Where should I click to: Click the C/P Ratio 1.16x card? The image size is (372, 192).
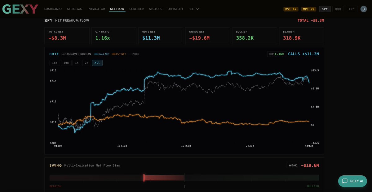(x=114, y=36)
